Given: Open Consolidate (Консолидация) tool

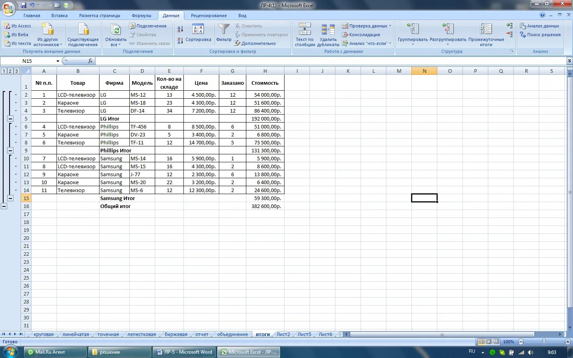Looking at the screenshot, I should [x=361, y=35].
